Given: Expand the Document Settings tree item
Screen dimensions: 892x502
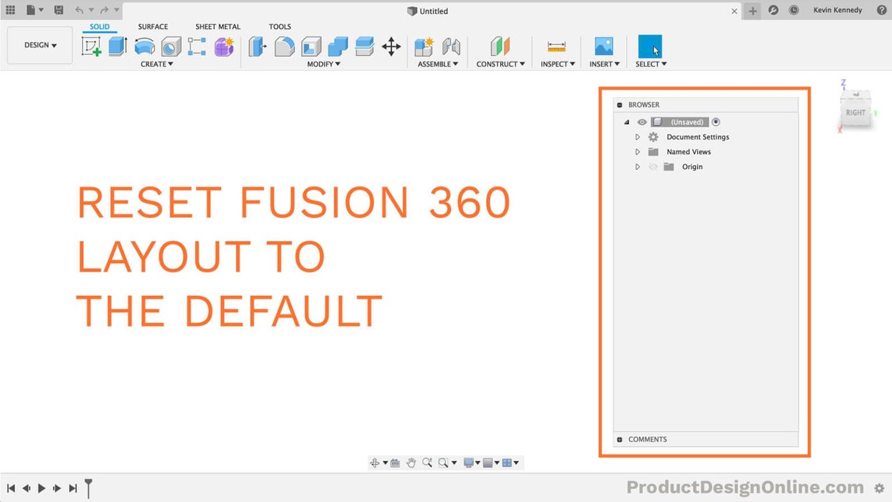Looking at the screenshot, I should click(x=637, y=137).
